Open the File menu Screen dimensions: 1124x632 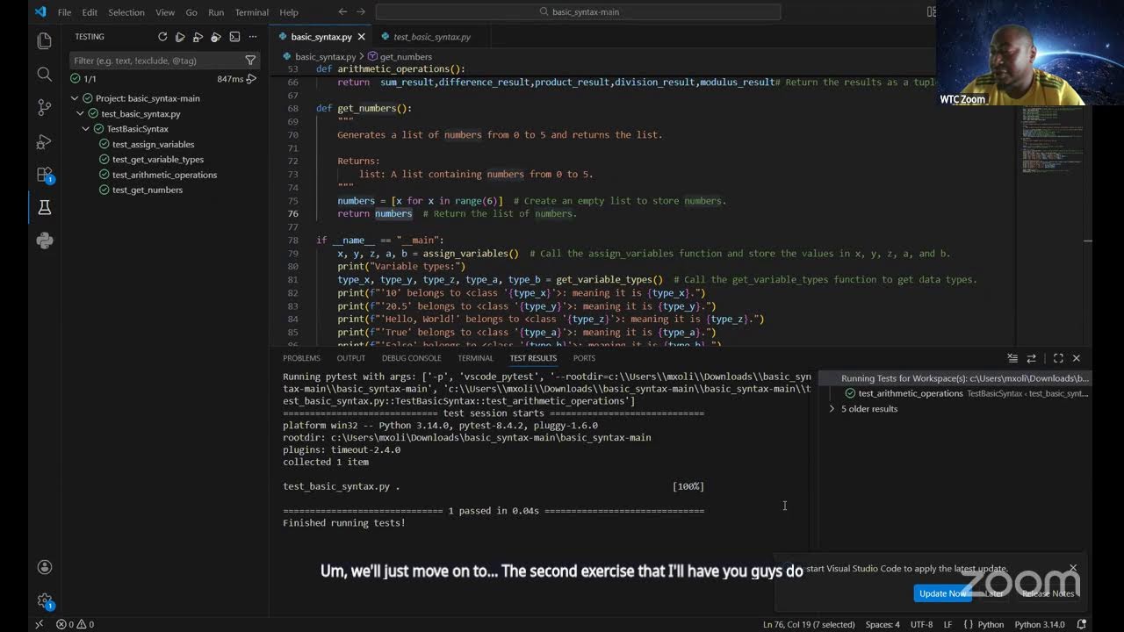pos(64,12)
